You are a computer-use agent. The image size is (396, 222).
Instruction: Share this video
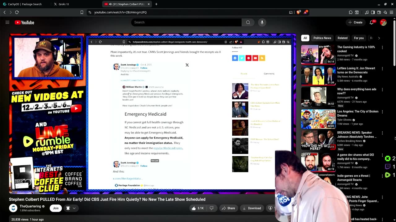[228, 208]
